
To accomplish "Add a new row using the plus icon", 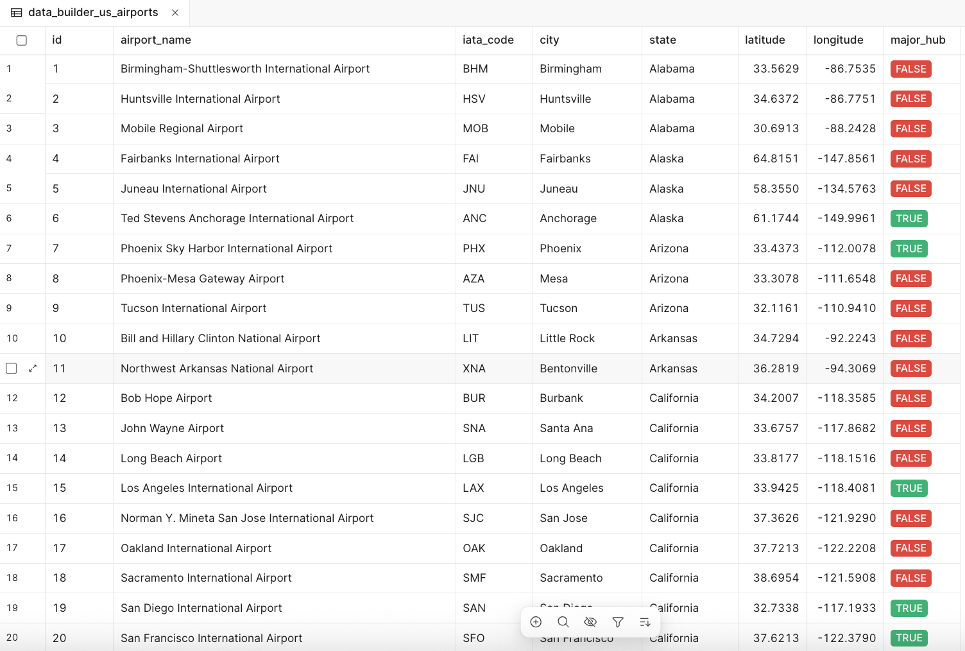I will (x=536, y=621).
